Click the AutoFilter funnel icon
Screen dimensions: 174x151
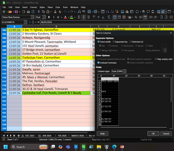coord(117,12)
